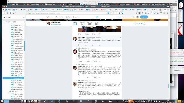This screenshot has width=184, height=103.
Task: Reload the page with the refresh icon
Action: (x=11, y=13)
